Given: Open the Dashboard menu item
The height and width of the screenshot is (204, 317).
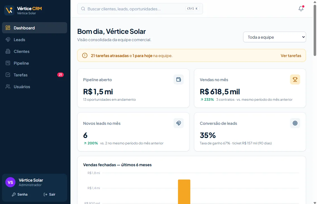Looking at the screenshot, I should (x=35, y=28).
